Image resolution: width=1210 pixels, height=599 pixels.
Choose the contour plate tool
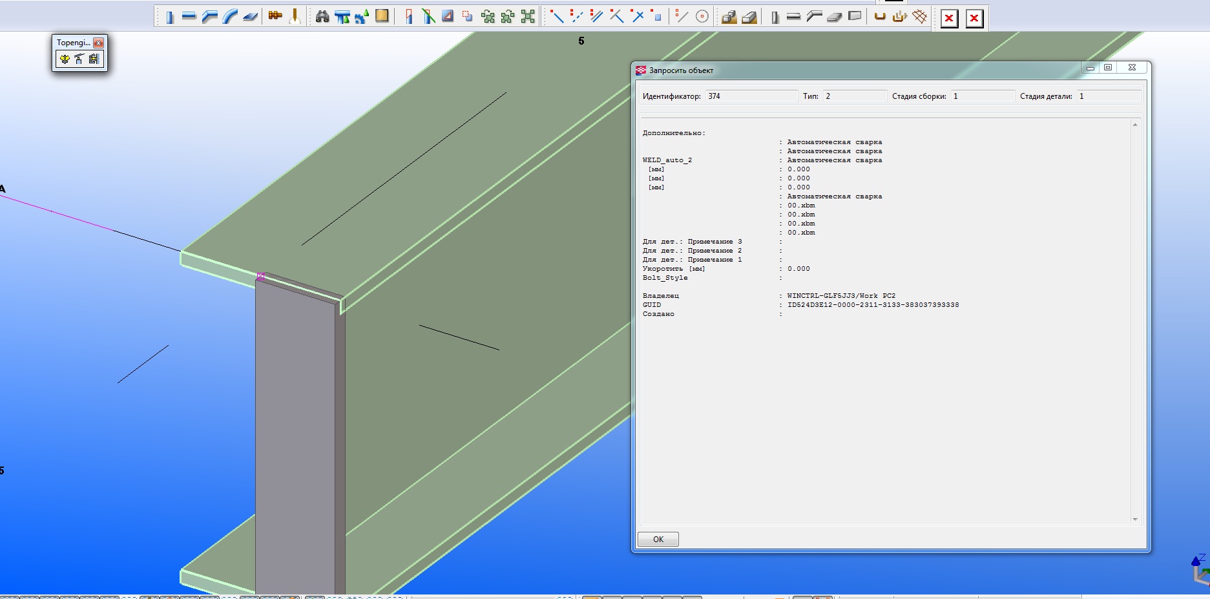click(250, 17)
